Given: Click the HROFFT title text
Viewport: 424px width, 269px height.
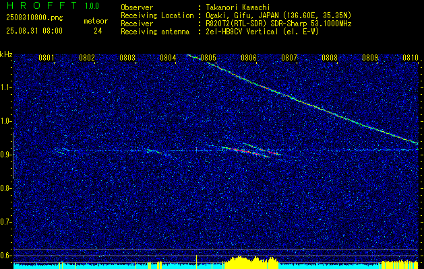Looking at the screenshot, I should (x=42, y=5).
